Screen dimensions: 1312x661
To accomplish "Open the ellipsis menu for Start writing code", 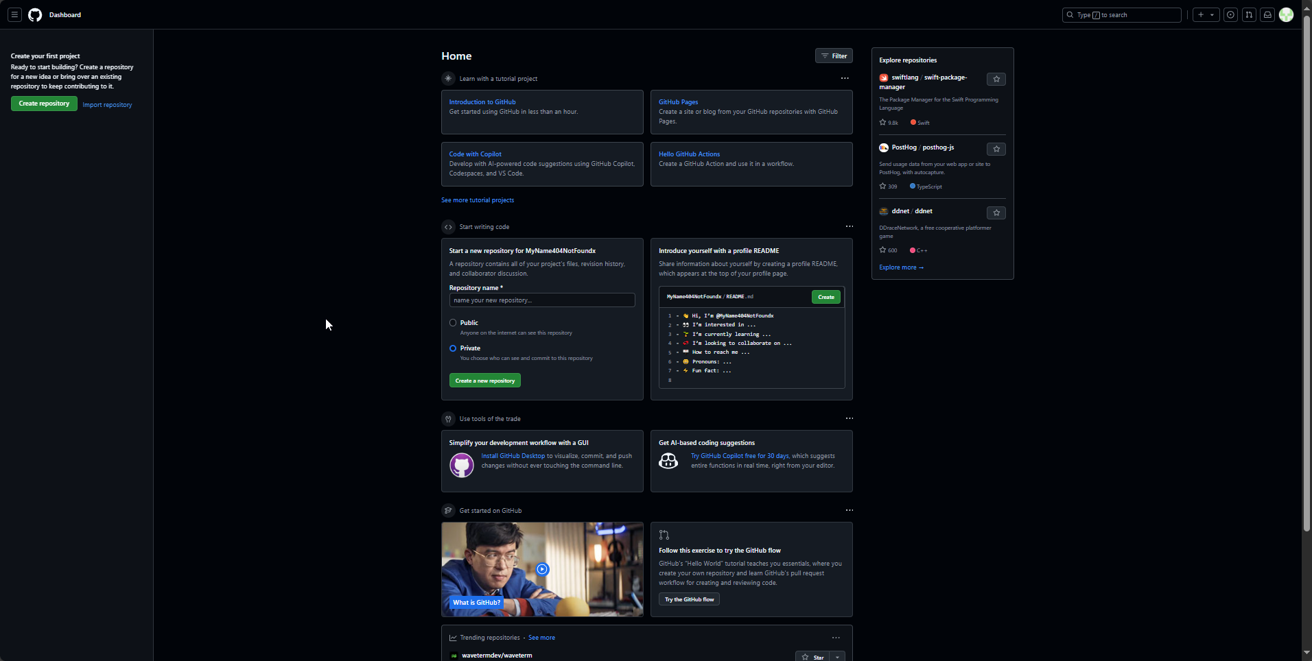I will tap(849, 226).
